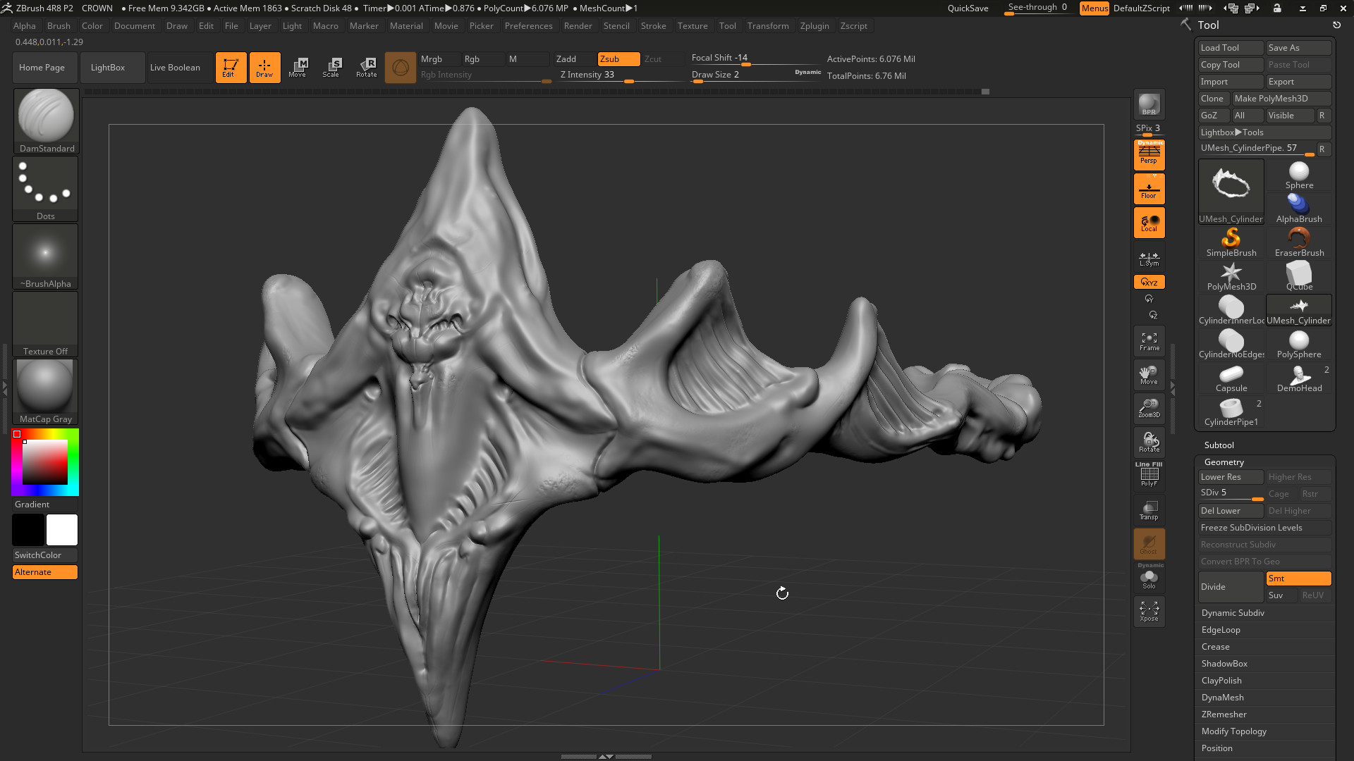Open the Dynamic Subdiv section

[x=1232, y=612]
